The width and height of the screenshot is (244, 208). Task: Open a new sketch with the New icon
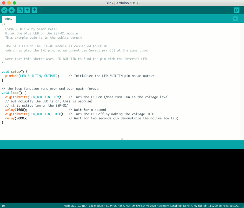pyautogui.click(x=20, y=10)
